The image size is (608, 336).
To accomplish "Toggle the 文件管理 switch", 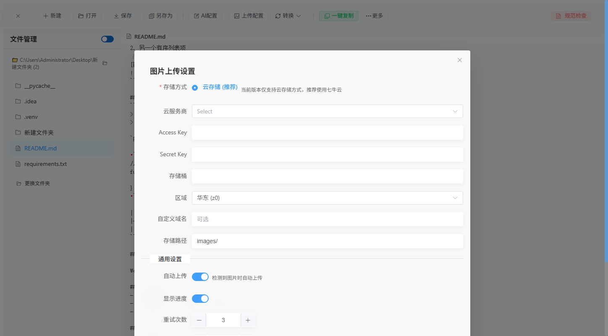I will click(x=107, y=39).
